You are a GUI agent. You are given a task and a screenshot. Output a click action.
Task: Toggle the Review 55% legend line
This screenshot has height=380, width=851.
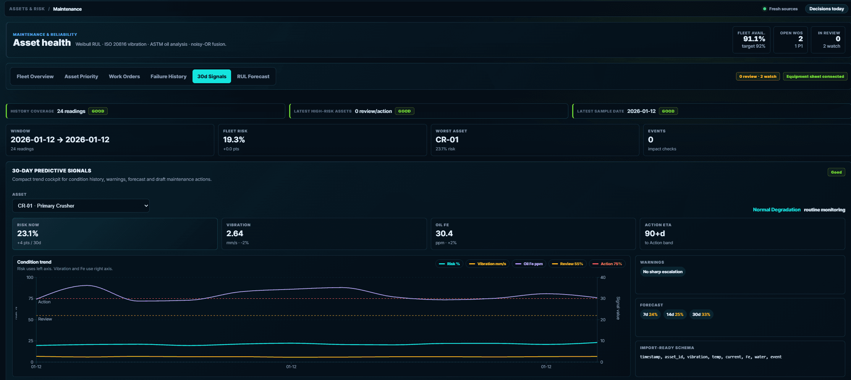click(x=568, y=264)
